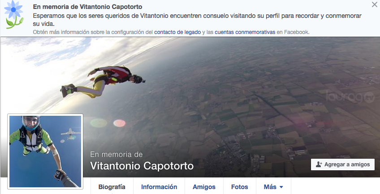Image resolution: width=380 pixels, height=194 pixels.
Task: Click the 'Agregar a amigos' button
Action: tap(343, 164)
